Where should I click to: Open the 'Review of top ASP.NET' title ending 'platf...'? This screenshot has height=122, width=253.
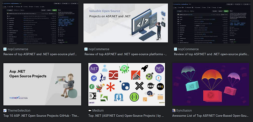pyautogui.click(x=40, y=54)
